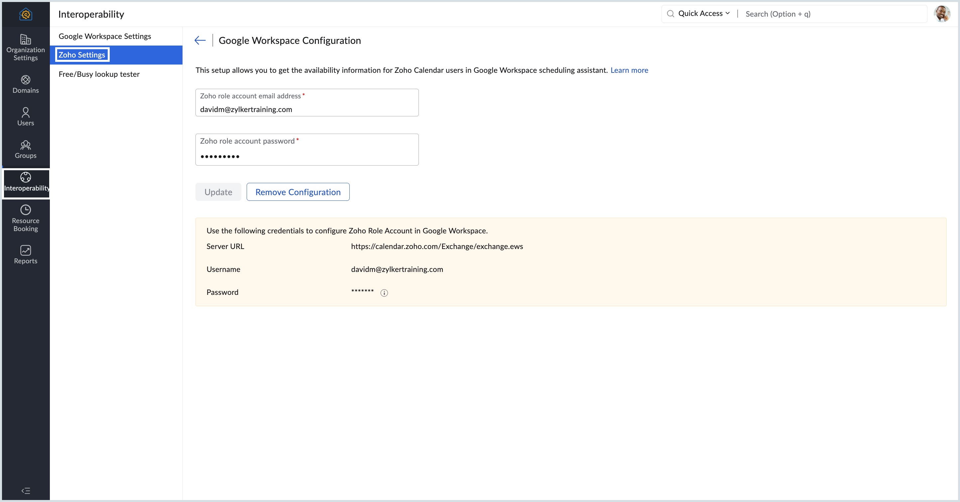Click the password info icon
Screen dimensions: 960x502
pos(384,293)
